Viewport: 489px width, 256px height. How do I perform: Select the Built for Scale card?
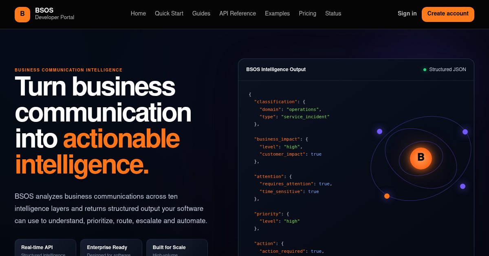[x=177, y=247]
